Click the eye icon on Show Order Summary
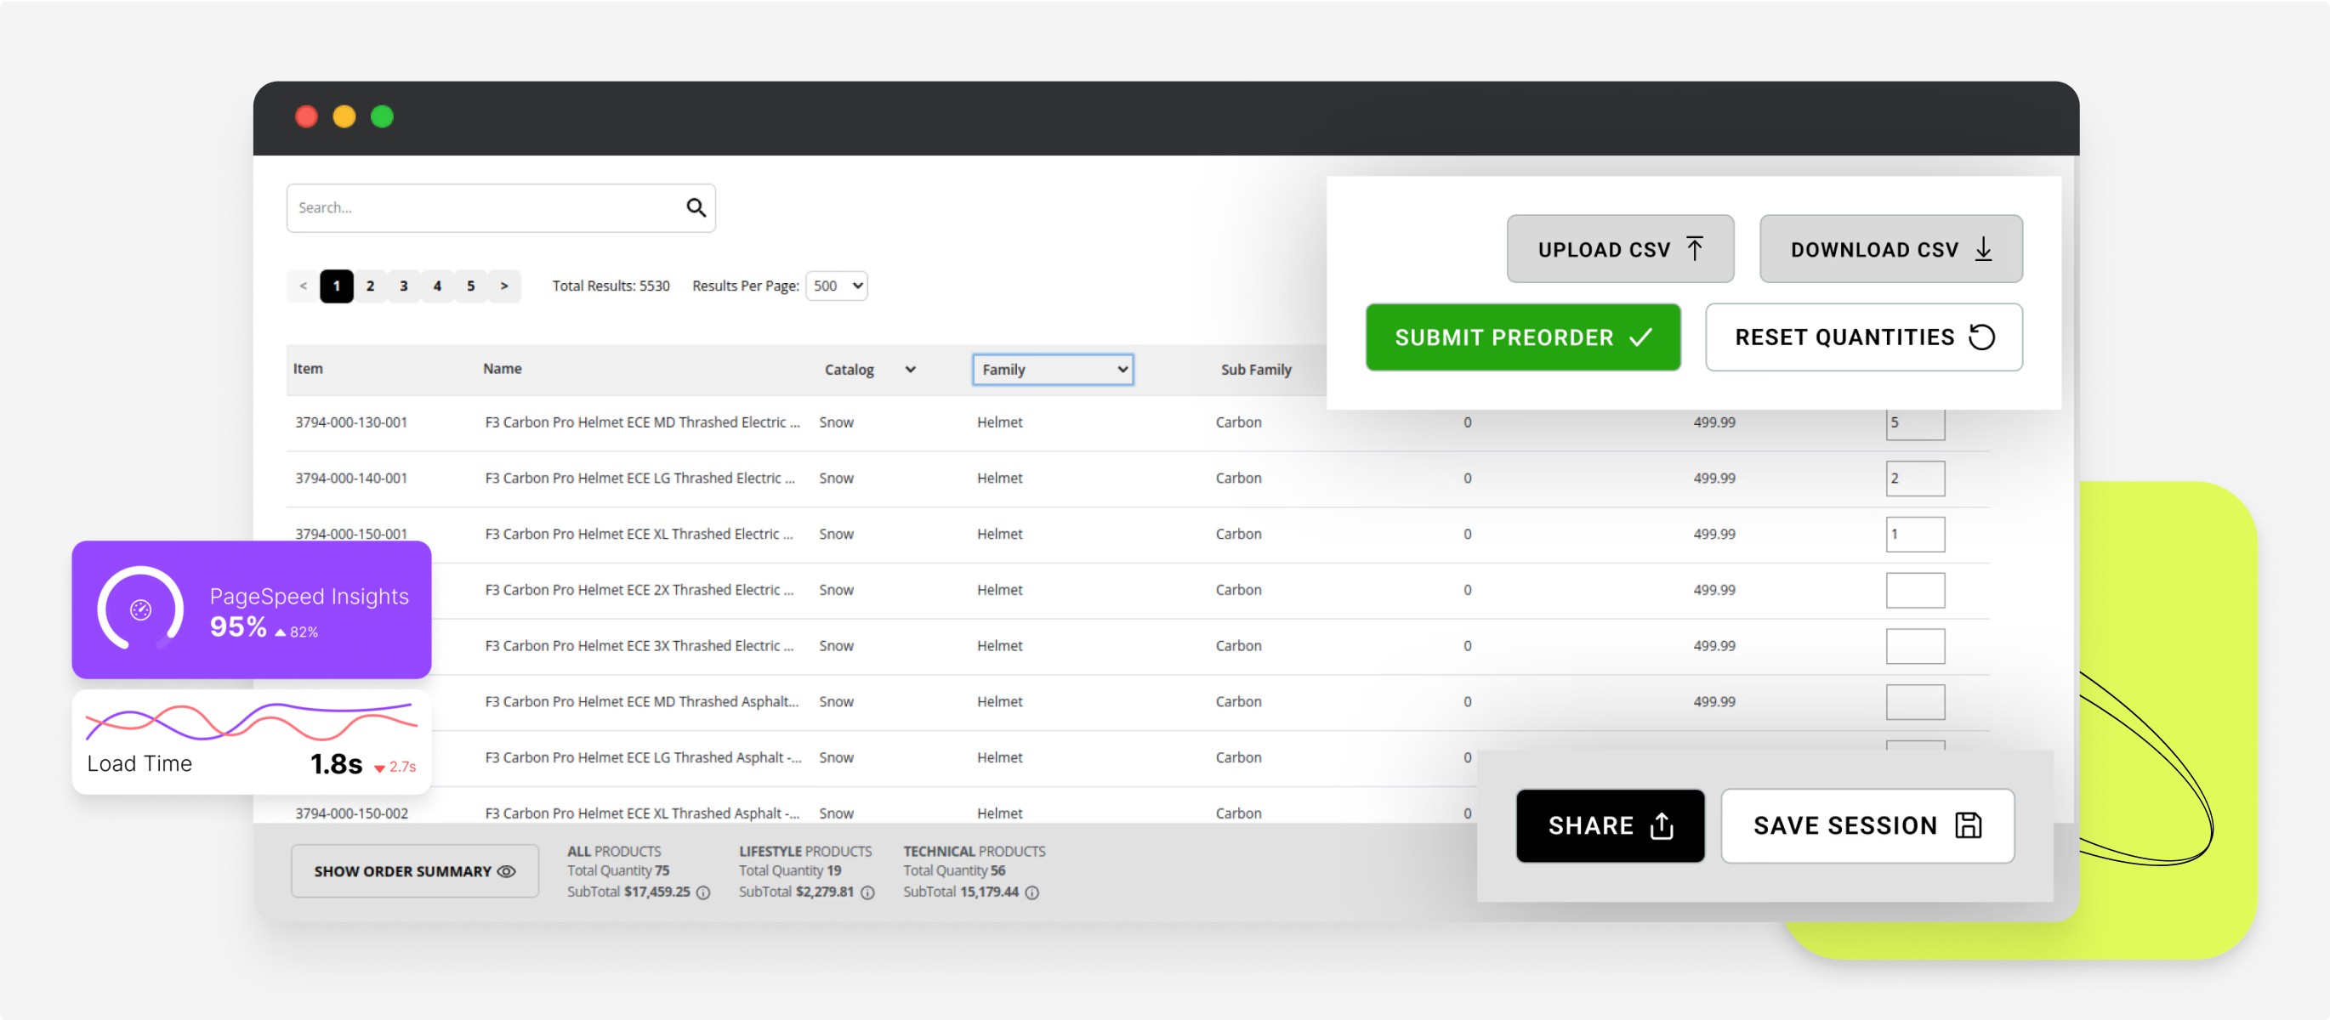 click(x=506, y=870)
